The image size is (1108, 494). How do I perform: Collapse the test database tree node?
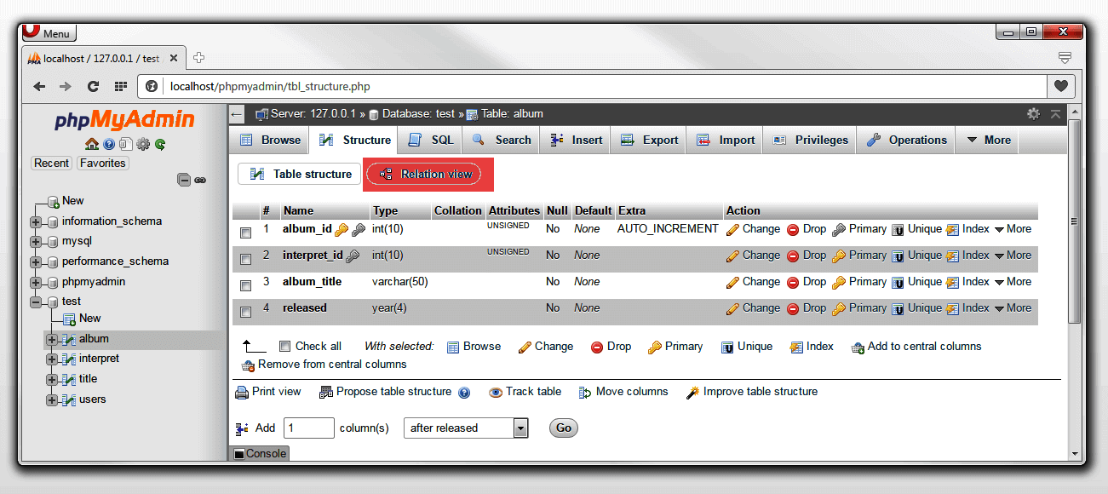tap(35, 301)
